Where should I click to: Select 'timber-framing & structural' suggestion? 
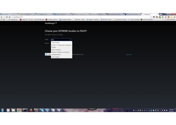(62, 52)
